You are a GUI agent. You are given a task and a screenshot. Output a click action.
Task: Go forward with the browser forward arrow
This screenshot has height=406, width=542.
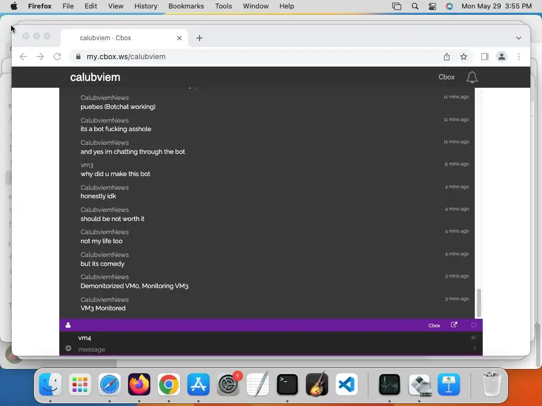tap(40, 57)
